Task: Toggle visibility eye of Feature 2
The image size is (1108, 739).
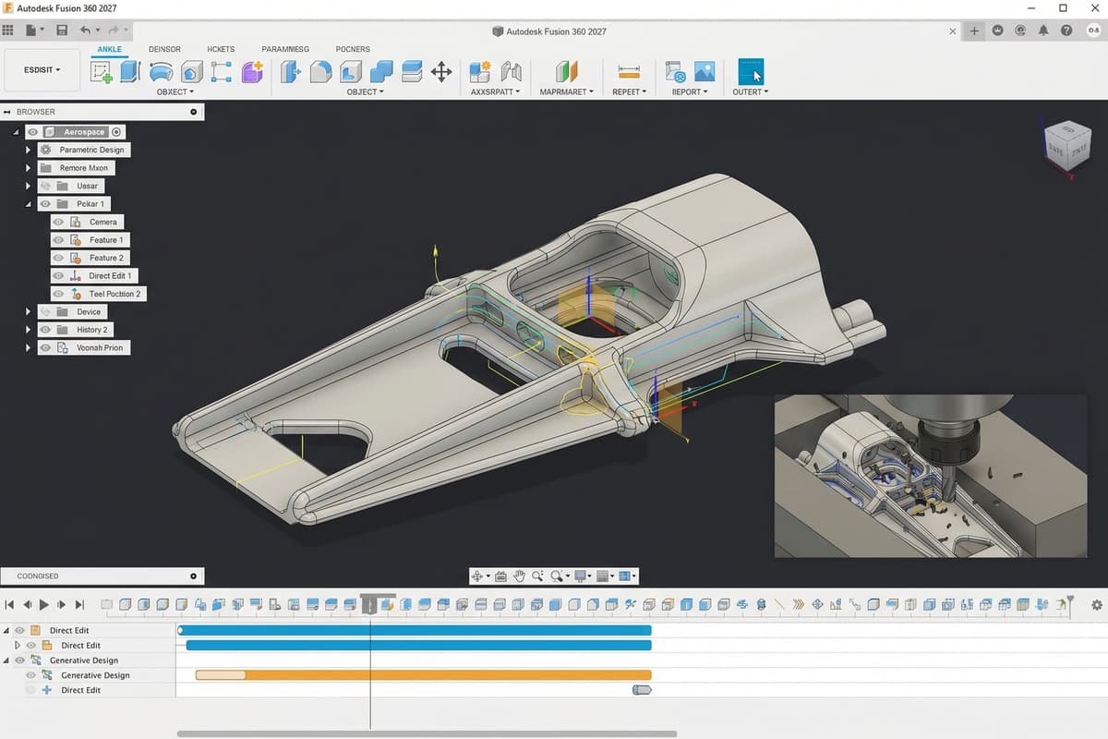Action: tap(58, 258)
